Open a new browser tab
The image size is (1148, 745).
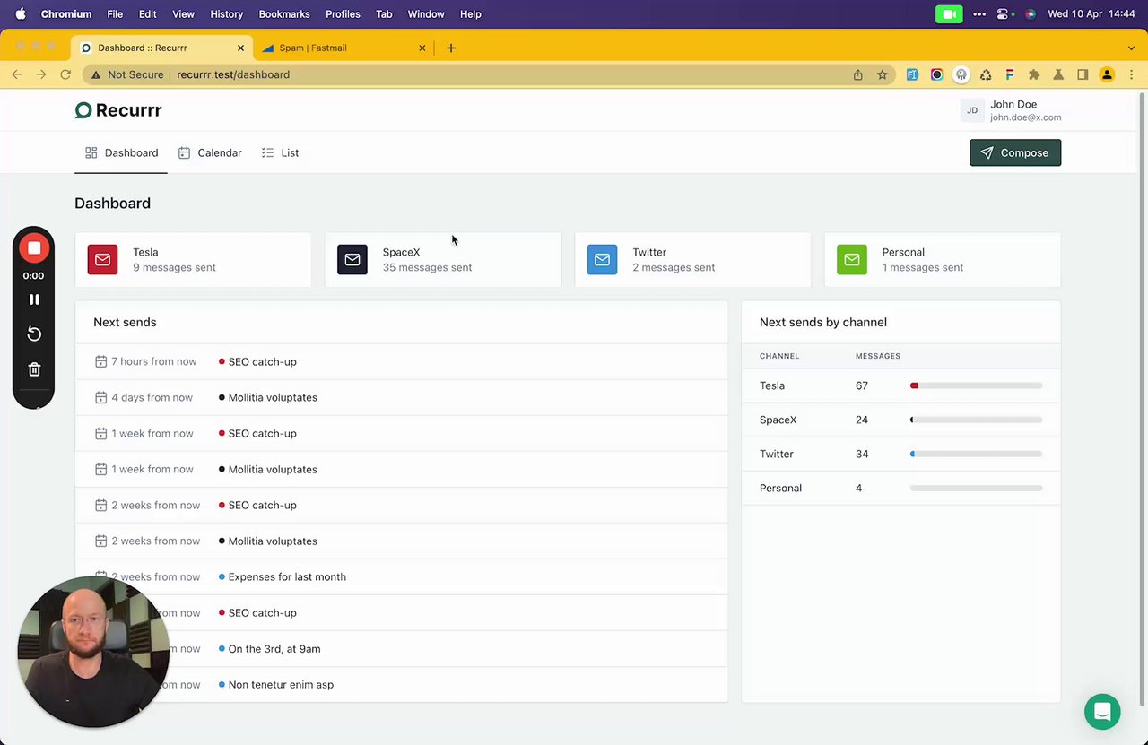click(451, 48)
